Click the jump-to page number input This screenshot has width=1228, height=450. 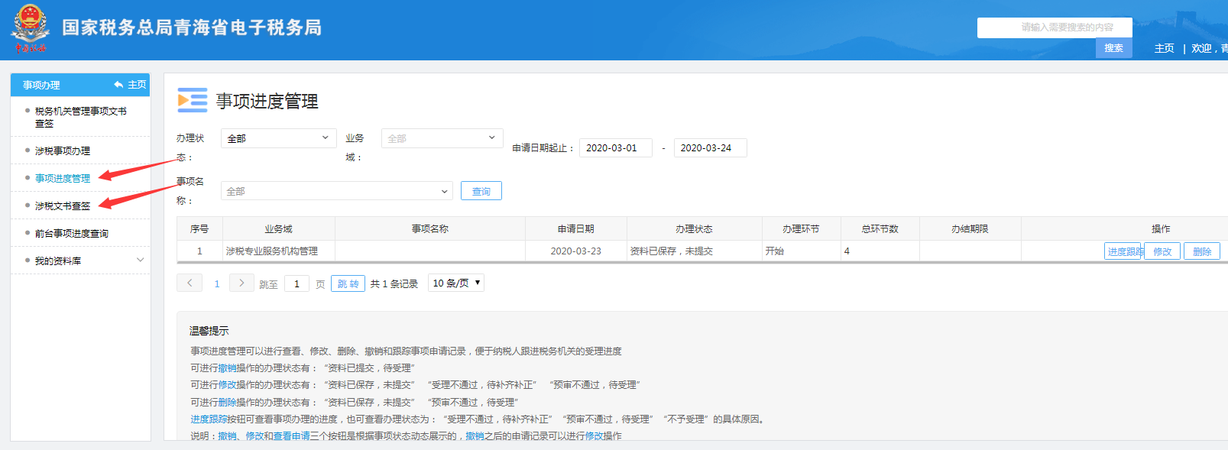pyautogui.click(x=296, y=283)
